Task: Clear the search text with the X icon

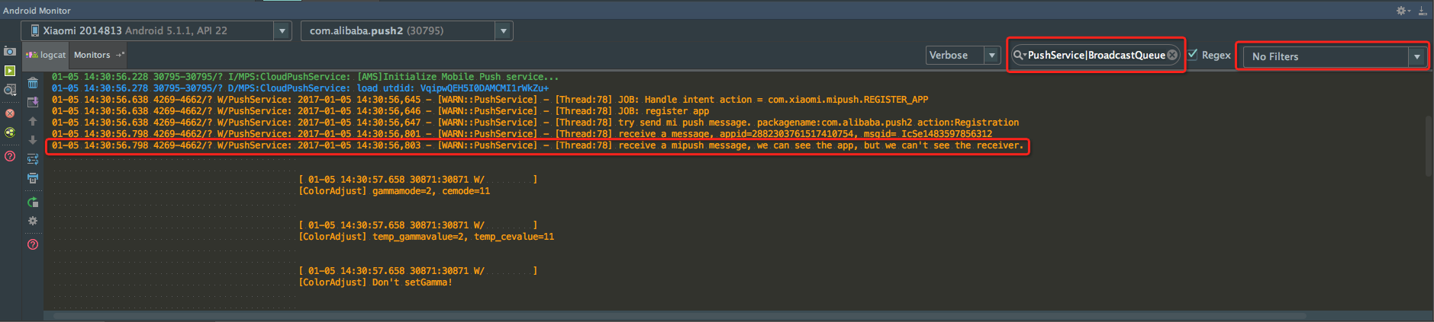Action: pos(1172,55)
